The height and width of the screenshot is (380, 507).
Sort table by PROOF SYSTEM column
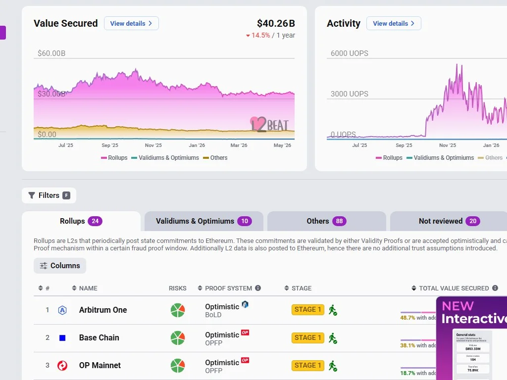coord(225,288)
